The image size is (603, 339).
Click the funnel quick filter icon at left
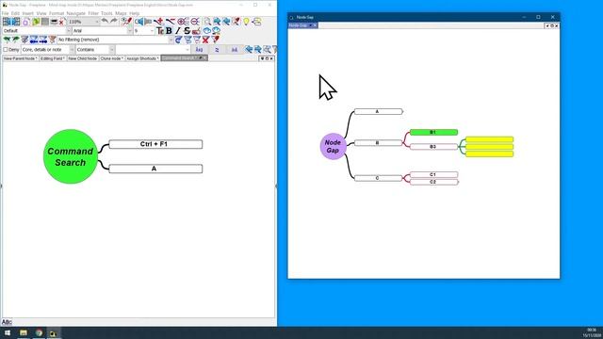24,40
